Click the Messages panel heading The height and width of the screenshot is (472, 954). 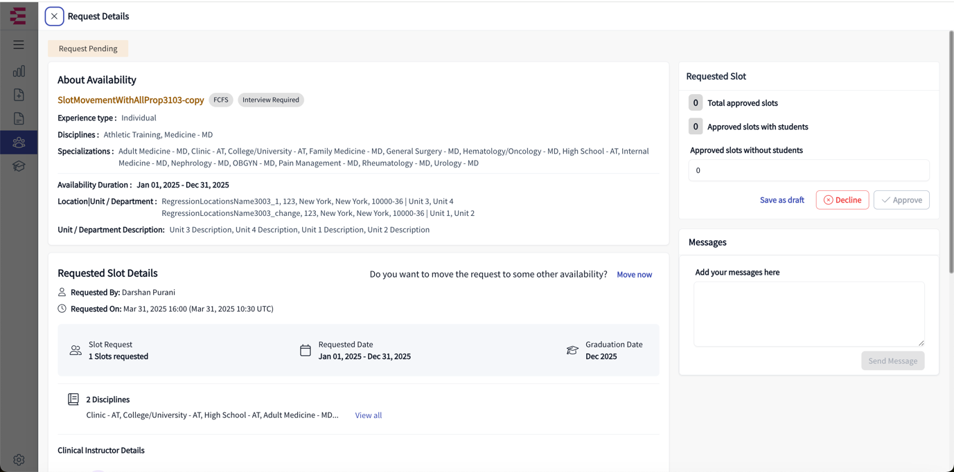click(707, 242)
